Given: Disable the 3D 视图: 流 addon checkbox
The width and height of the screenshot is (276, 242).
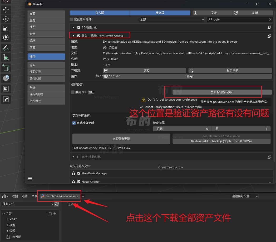Looking at the screenshot, I should coord(79,27).
